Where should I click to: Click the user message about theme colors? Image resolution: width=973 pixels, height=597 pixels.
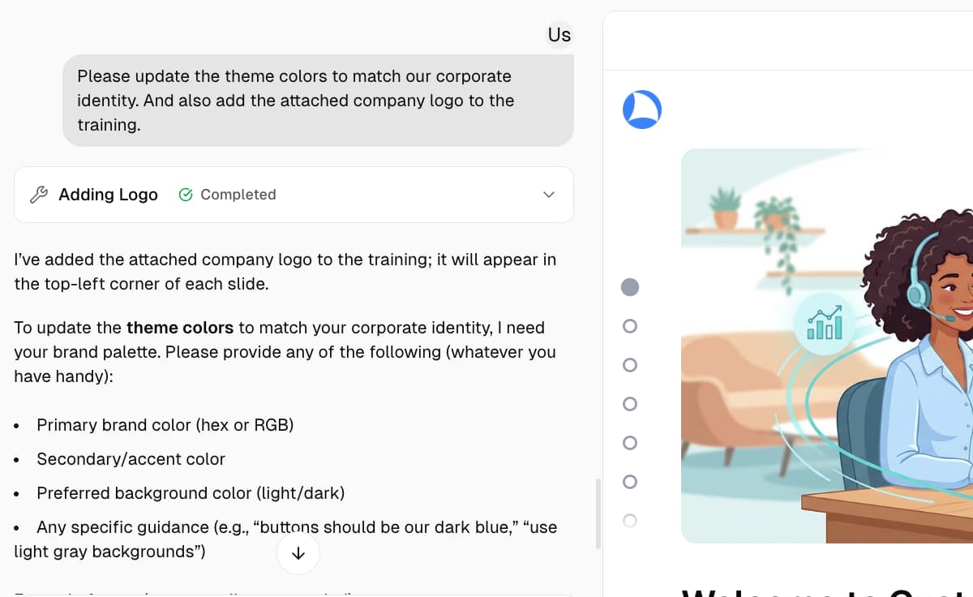tap(318, 101)
